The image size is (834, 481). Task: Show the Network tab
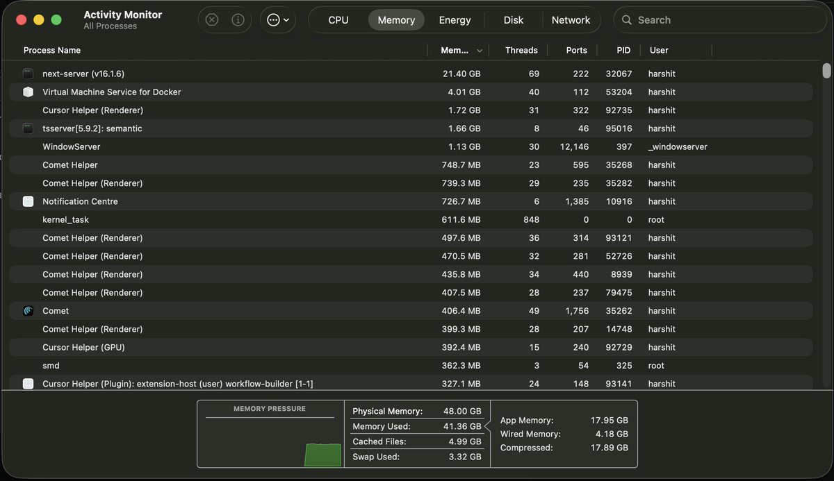[571, 20]
